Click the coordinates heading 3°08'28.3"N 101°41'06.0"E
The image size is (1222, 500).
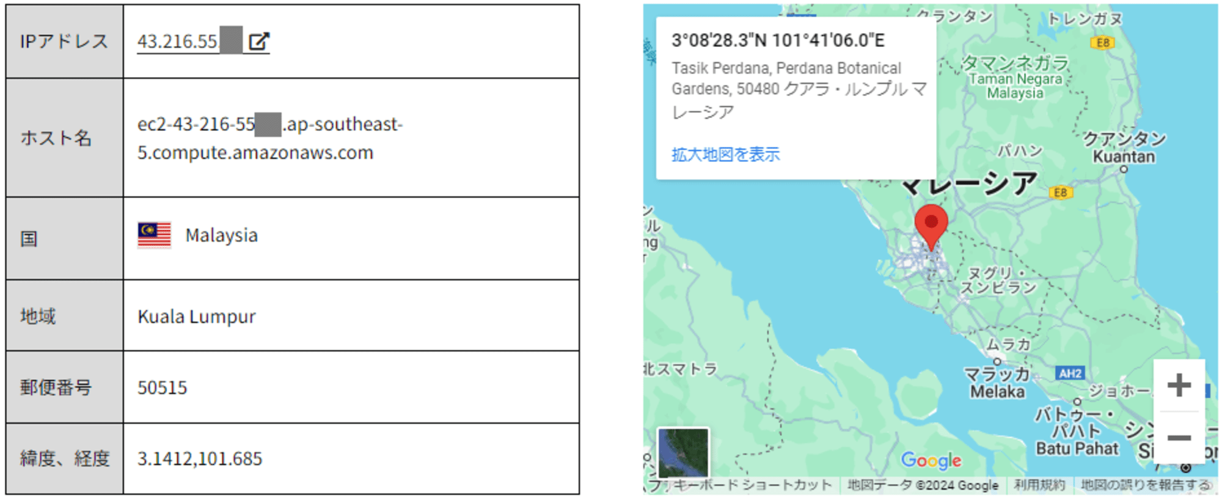778,40
